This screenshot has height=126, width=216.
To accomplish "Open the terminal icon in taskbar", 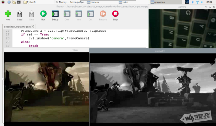I will (x=19, y=2).
